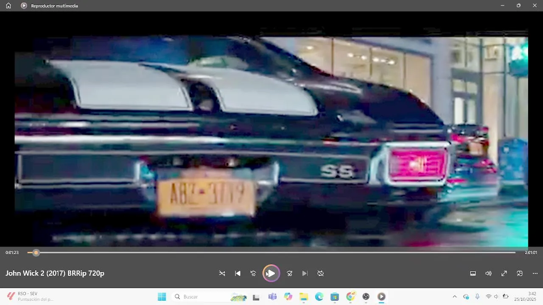Click the taskbar volume speaker icon

(x=496, y=297)
